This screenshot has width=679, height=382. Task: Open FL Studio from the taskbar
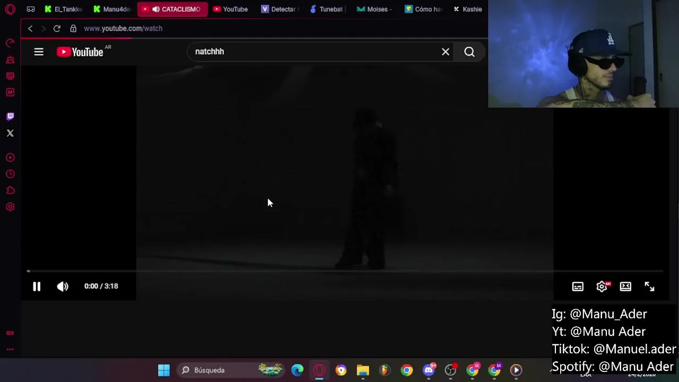coord(385,370)
